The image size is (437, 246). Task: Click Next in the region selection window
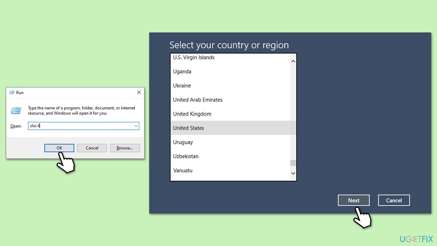[354, 201]
